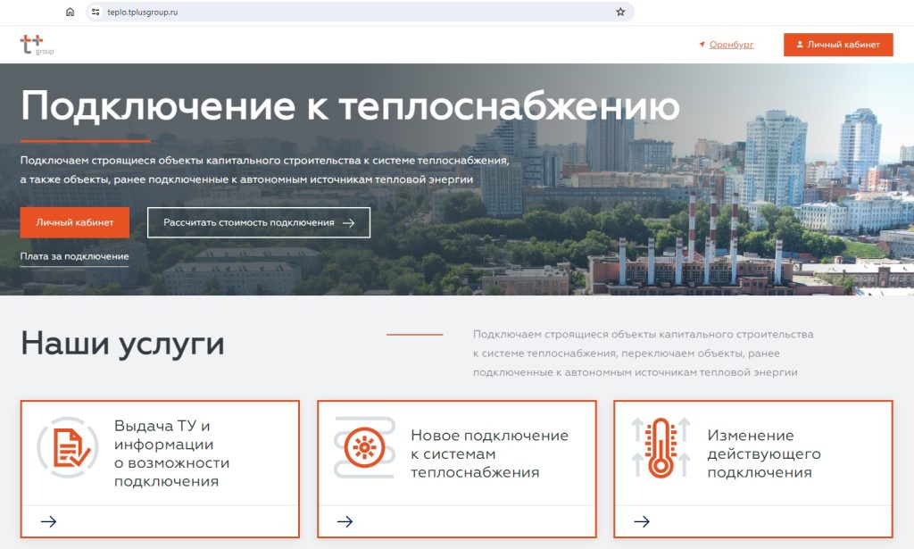Image resolution: width=914 pixels, height=549 pixels.
Task: Click the thermometer icon for Изменение подключения
Action: (660, 447)
